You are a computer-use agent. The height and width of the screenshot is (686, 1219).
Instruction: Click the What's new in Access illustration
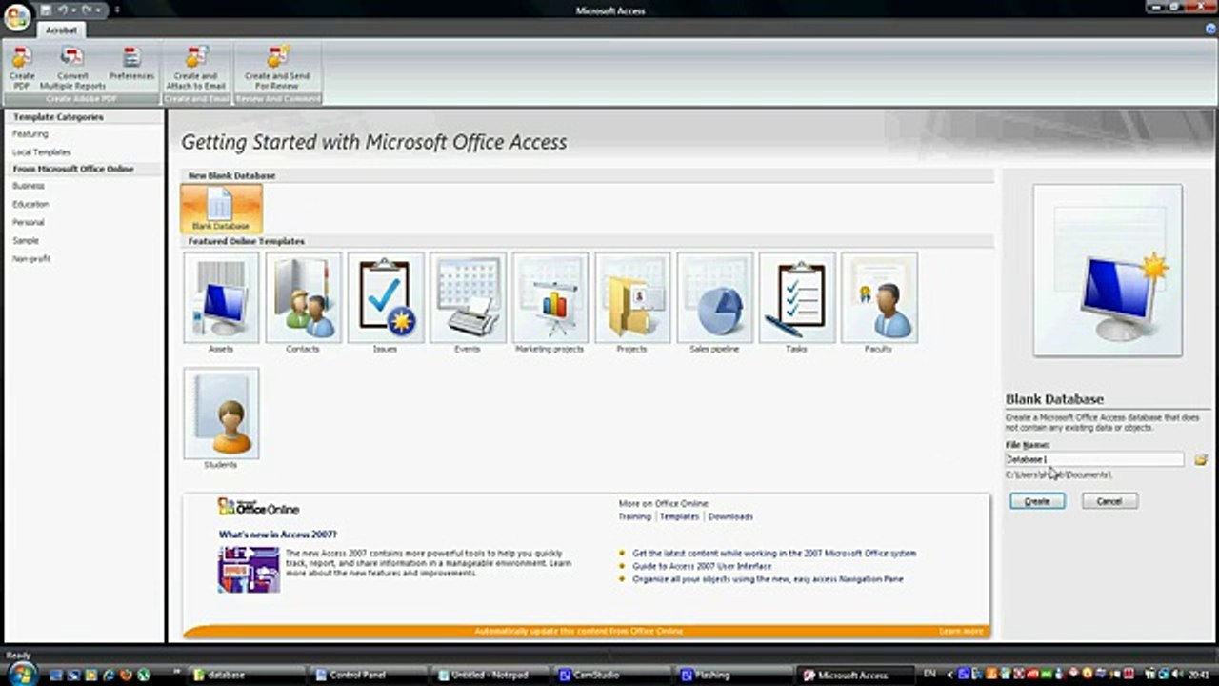249,570
